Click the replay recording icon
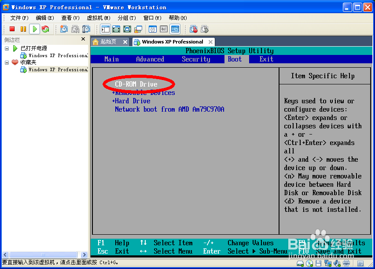The image size is (375, 269). 205,29
